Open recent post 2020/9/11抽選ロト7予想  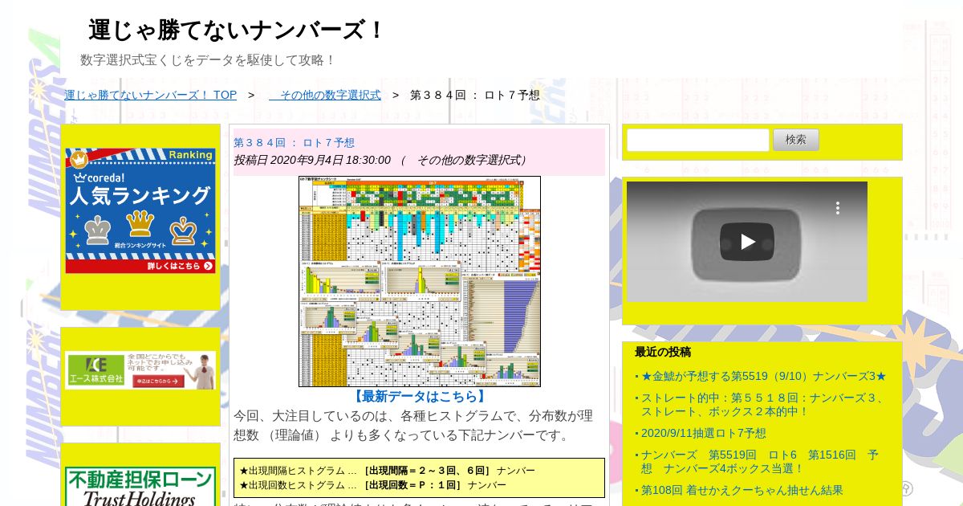[703, 433]
